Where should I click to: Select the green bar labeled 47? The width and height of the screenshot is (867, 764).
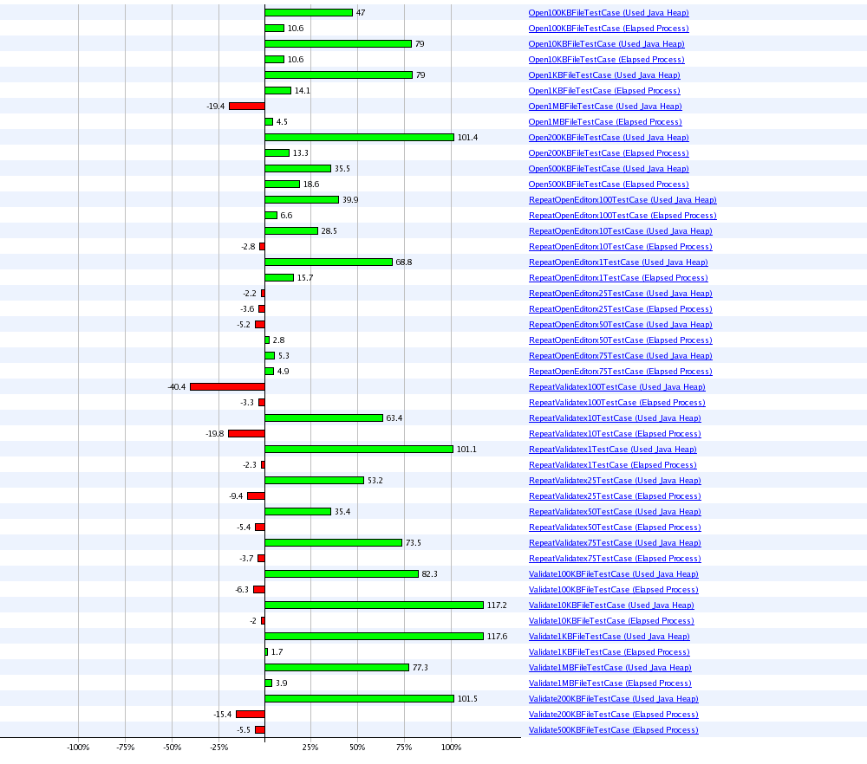(309, 13)
